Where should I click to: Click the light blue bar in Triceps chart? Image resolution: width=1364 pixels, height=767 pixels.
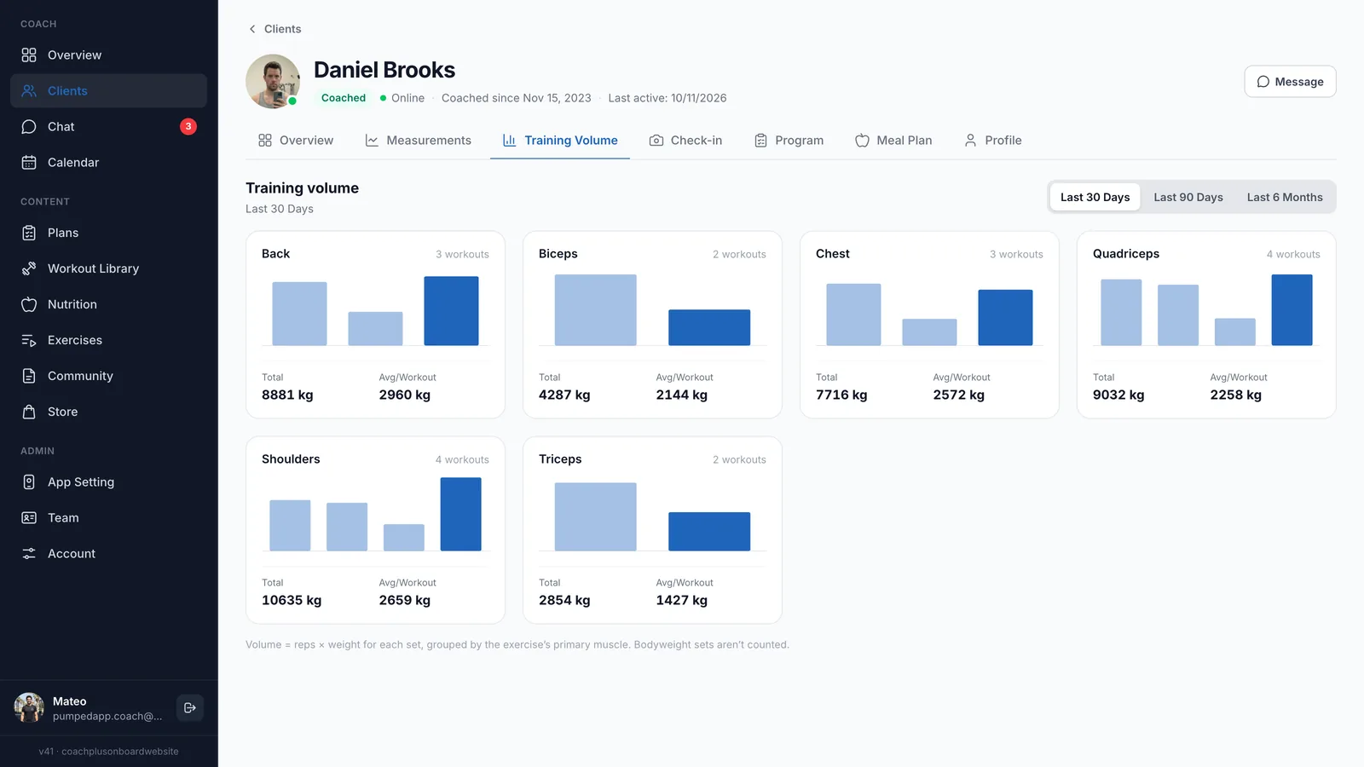tap(595, 517)
